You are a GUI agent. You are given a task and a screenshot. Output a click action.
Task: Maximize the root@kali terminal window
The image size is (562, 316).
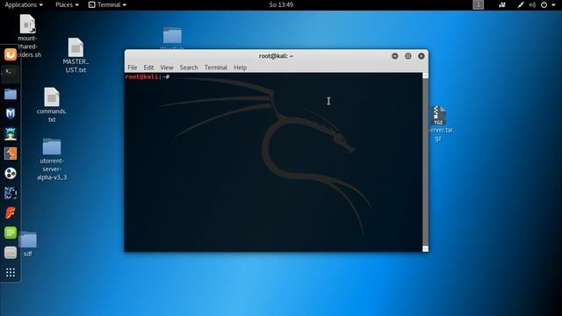coord(407,56)
